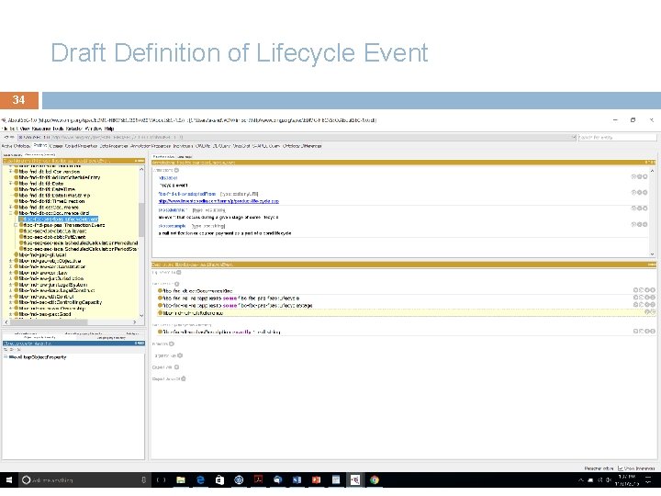Open the investopedia product-life-cycle link

[218, 201]
